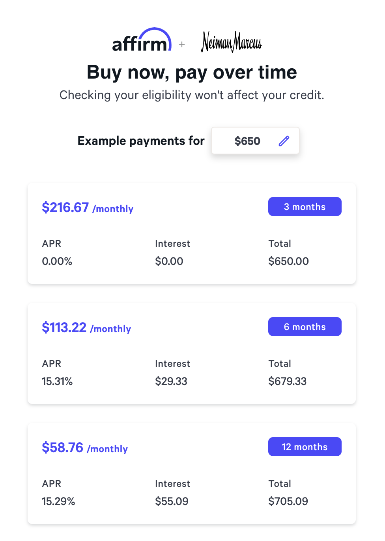The width and height of the screenshot is (385, 541).
Task: Click the $29.33 interest value
Action: 171,381
